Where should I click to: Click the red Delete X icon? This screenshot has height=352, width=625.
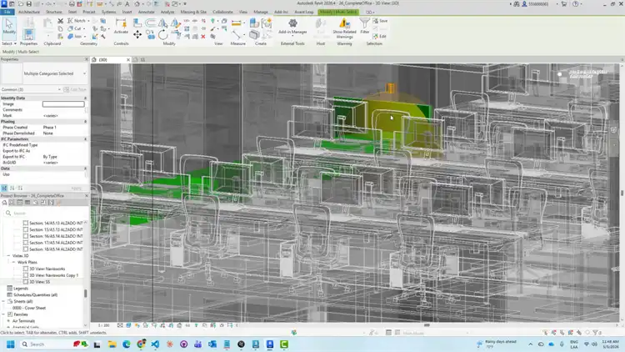[203, 37]
